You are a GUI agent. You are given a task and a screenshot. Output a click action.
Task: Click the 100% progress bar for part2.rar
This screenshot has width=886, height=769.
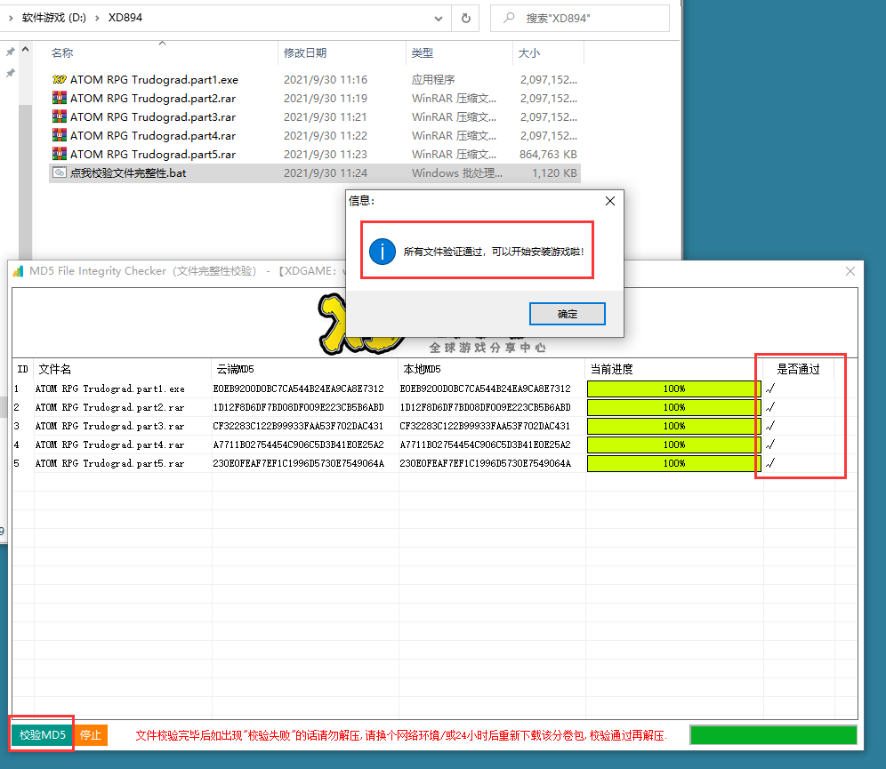pos(673,407)
